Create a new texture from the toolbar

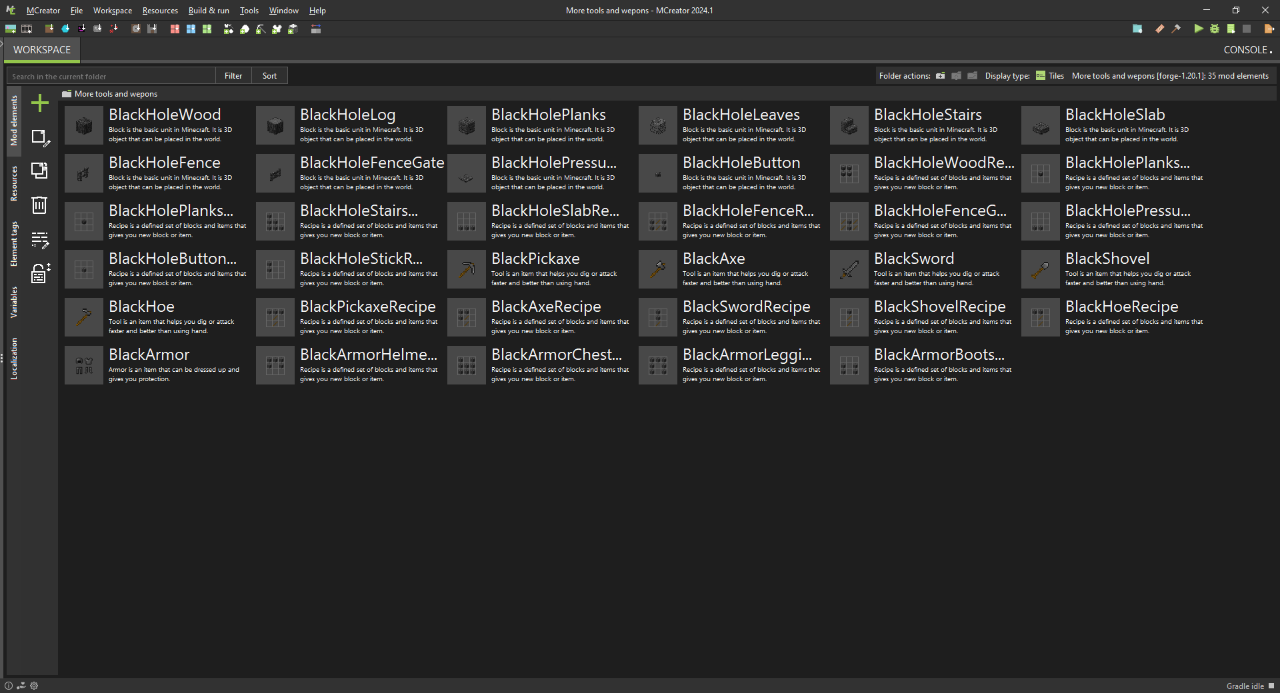point(11,29)
